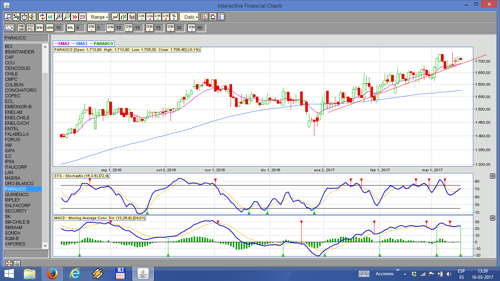Screen dimensions: 500x281
Task: Click the refresh chart arrows icon
Action: (42, 17)
